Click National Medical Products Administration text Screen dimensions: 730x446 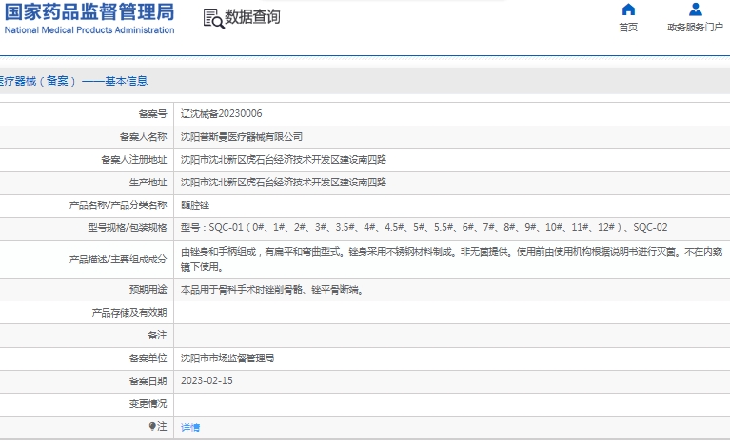[x=89, y=30]
